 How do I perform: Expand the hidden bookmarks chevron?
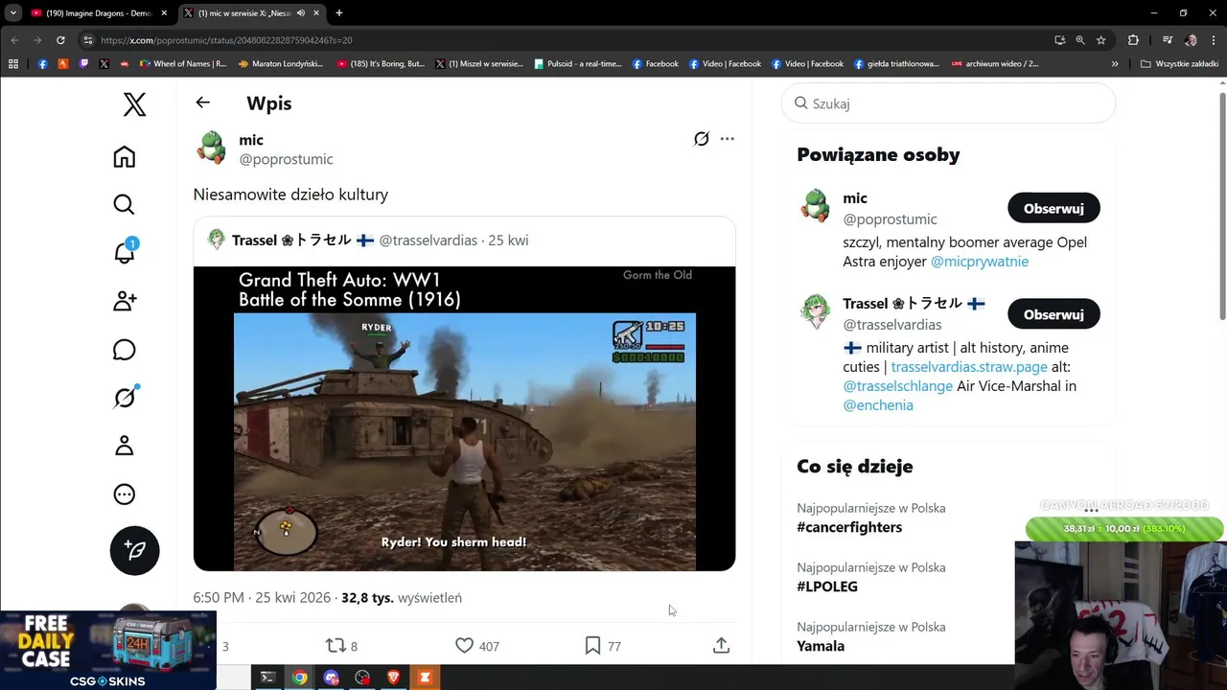[1115, 64]
